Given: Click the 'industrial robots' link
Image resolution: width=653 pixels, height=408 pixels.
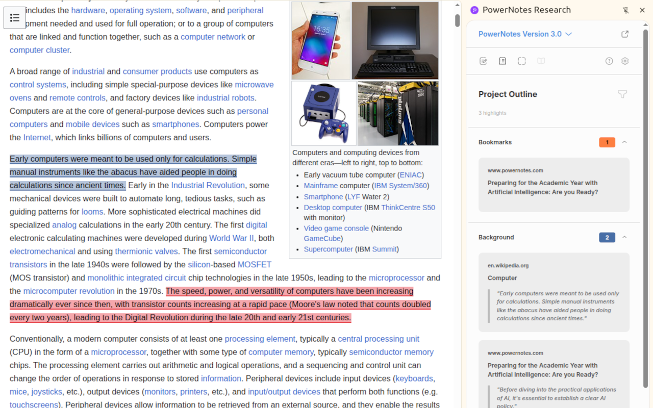Looking at the screenshot, I should (225, 98).
